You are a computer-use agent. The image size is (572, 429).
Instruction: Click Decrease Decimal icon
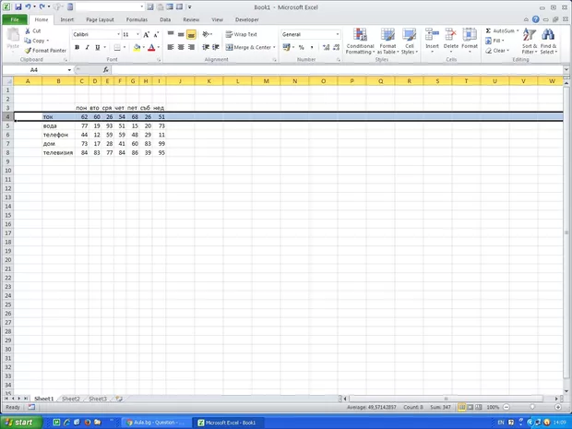pyautogui.click(x=337, y=47)
